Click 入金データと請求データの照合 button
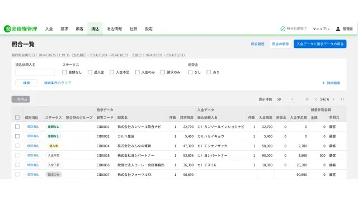 pyautogui.click(x=320, y=44)
